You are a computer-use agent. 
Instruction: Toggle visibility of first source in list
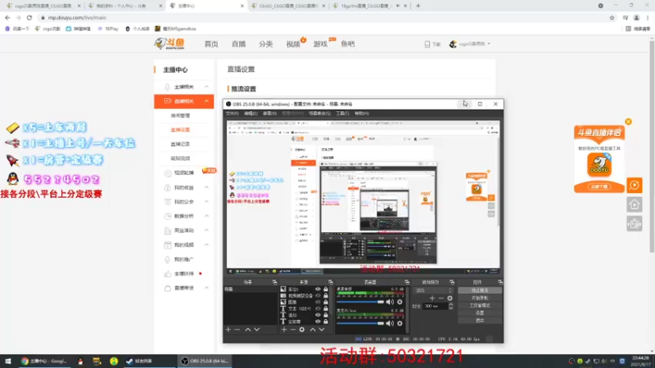[318, 289]
